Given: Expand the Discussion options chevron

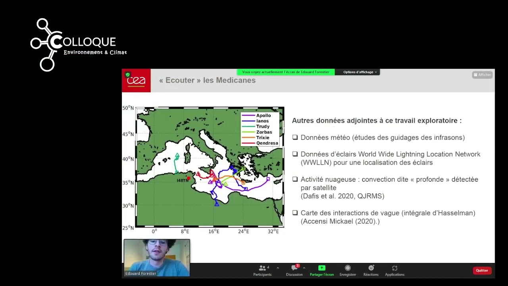Looking at the screenshot, I should 304,268.
